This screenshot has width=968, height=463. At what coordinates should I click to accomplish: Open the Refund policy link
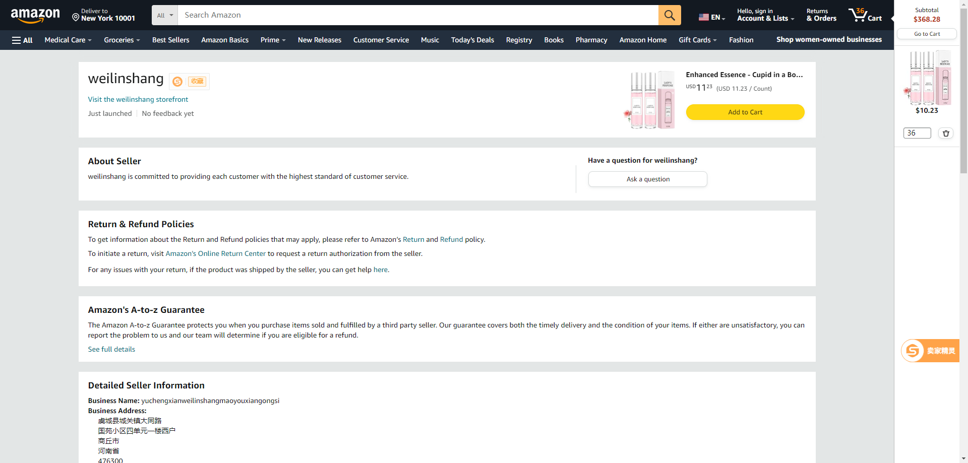451,239
